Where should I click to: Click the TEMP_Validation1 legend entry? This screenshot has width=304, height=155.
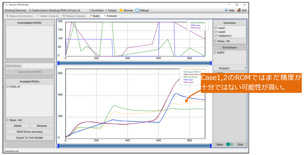point(190,77)
